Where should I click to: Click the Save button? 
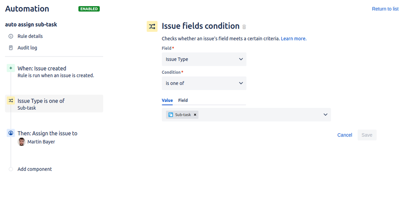[367, 135]
